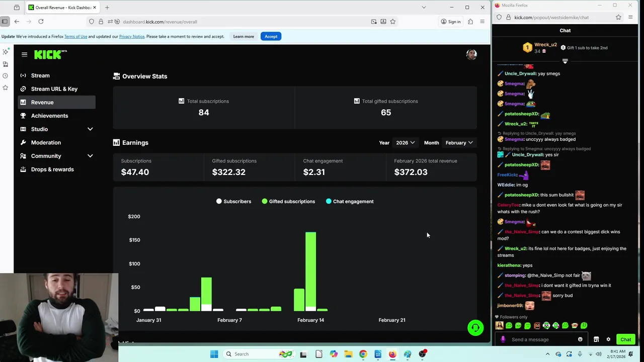Open the Achievements sidebar item
This screenshot has height=362, width=644.
56,116
